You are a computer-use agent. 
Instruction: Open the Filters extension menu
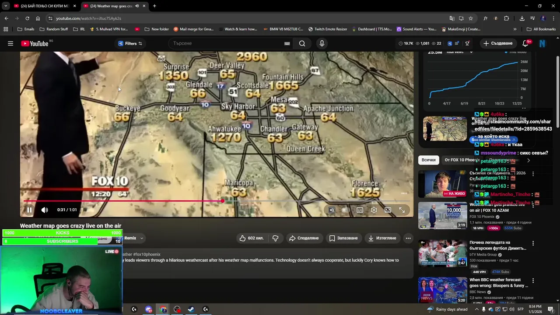(130, 43)
